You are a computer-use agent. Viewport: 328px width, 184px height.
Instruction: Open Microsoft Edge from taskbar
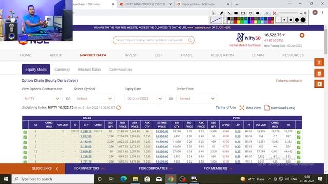(x=124, y=179)
